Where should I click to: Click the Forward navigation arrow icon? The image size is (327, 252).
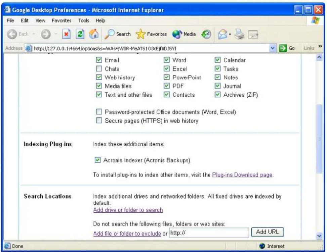[46, 34]
